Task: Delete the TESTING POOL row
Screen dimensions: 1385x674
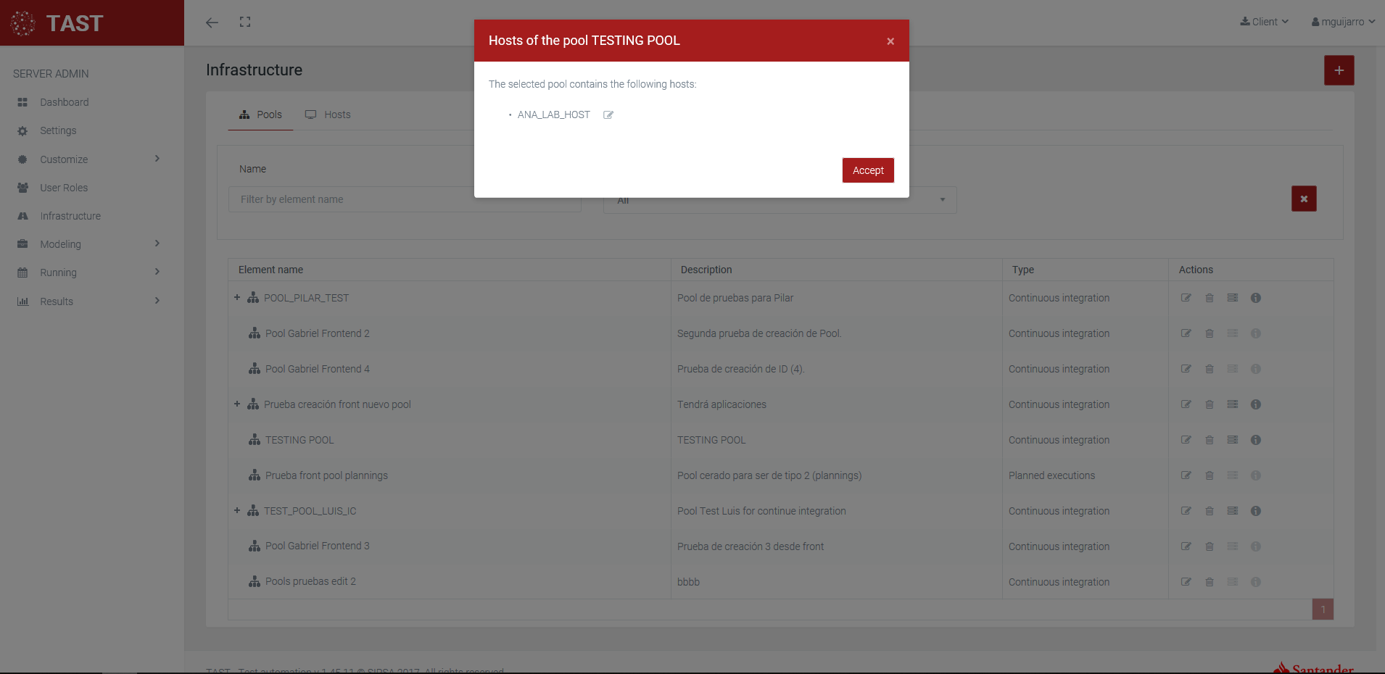Action: [1210, 440]
